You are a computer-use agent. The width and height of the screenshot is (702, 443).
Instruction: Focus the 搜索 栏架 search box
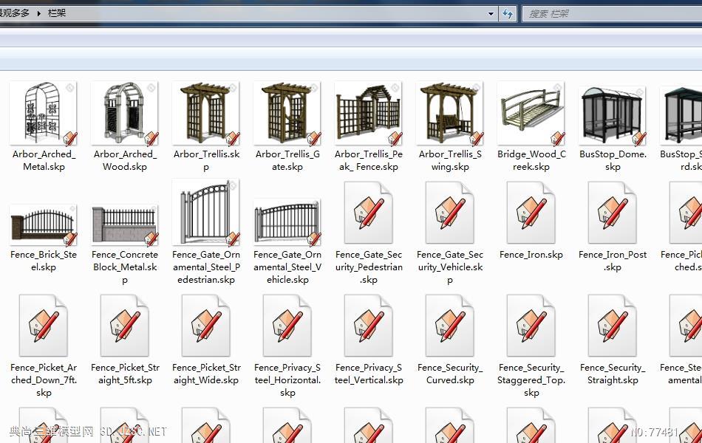pos(612,14)
